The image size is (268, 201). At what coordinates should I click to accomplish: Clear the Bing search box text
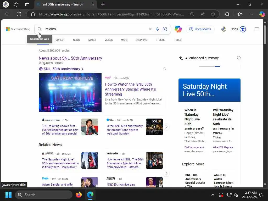pos(150,29)
